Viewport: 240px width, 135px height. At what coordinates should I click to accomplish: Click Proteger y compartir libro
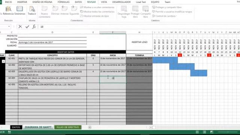coord(167,7)
